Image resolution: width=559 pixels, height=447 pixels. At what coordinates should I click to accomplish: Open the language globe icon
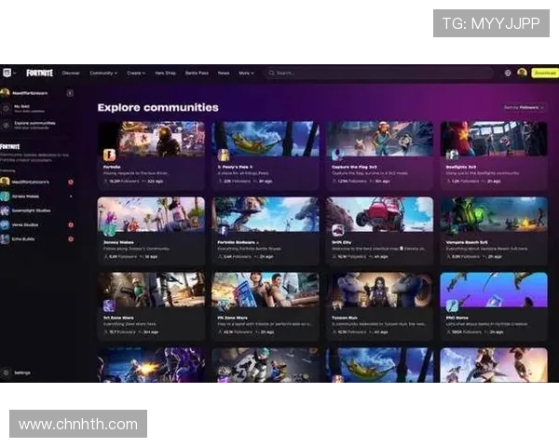pos(508,73)
